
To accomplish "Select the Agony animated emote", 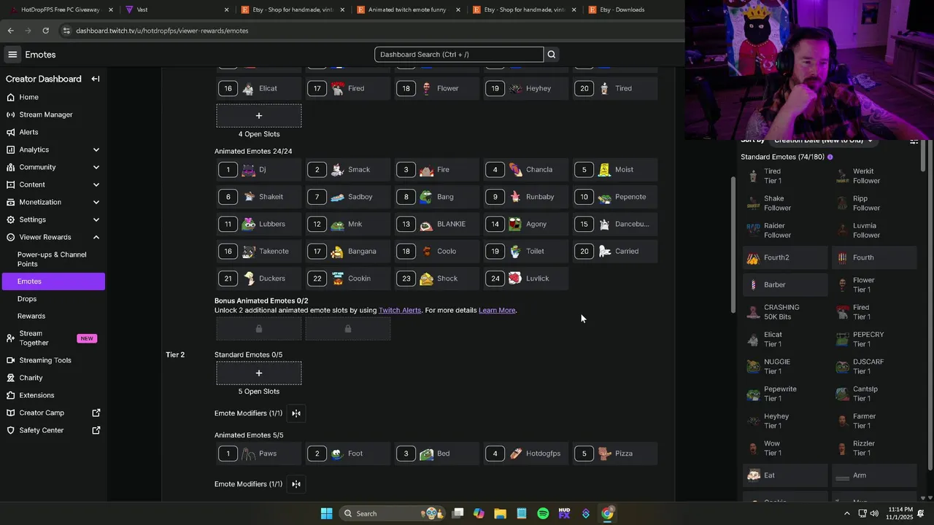I will pyautogui.click(x=526, y=224).
